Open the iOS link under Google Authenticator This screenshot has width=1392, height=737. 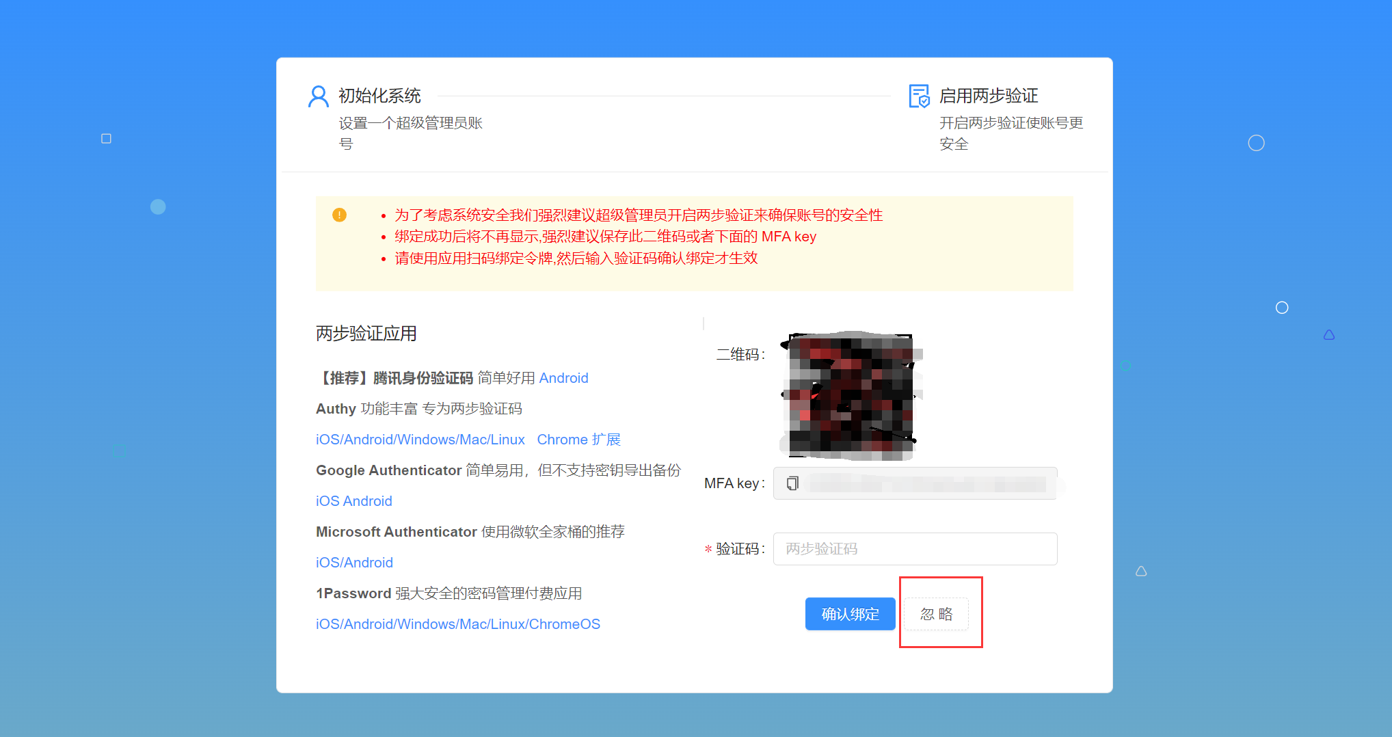(327, 501)
